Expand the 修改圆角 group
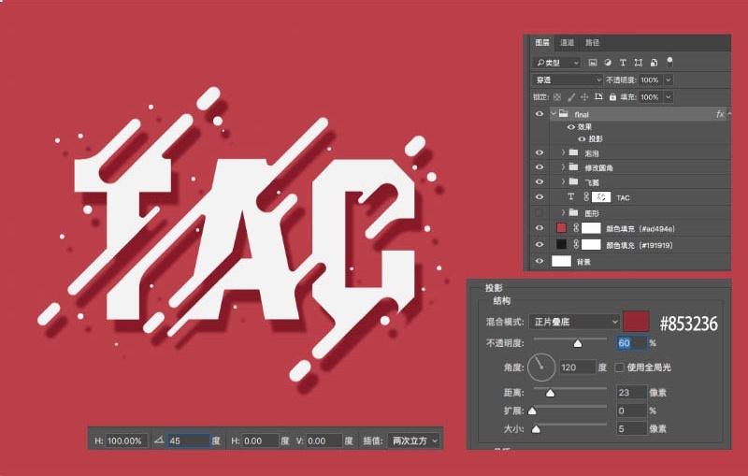The width and height of the screenshot is (748, 476). 564,166
